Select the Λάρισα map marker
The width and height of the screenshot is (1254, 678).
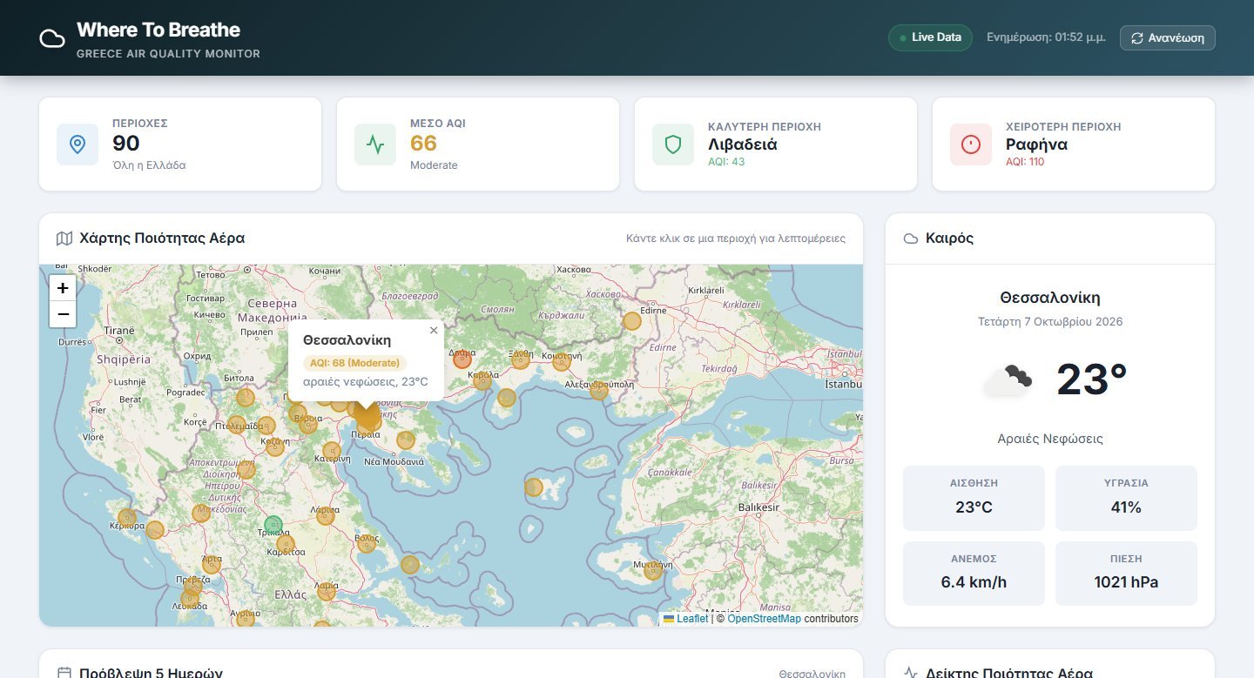tap(326, 515)
